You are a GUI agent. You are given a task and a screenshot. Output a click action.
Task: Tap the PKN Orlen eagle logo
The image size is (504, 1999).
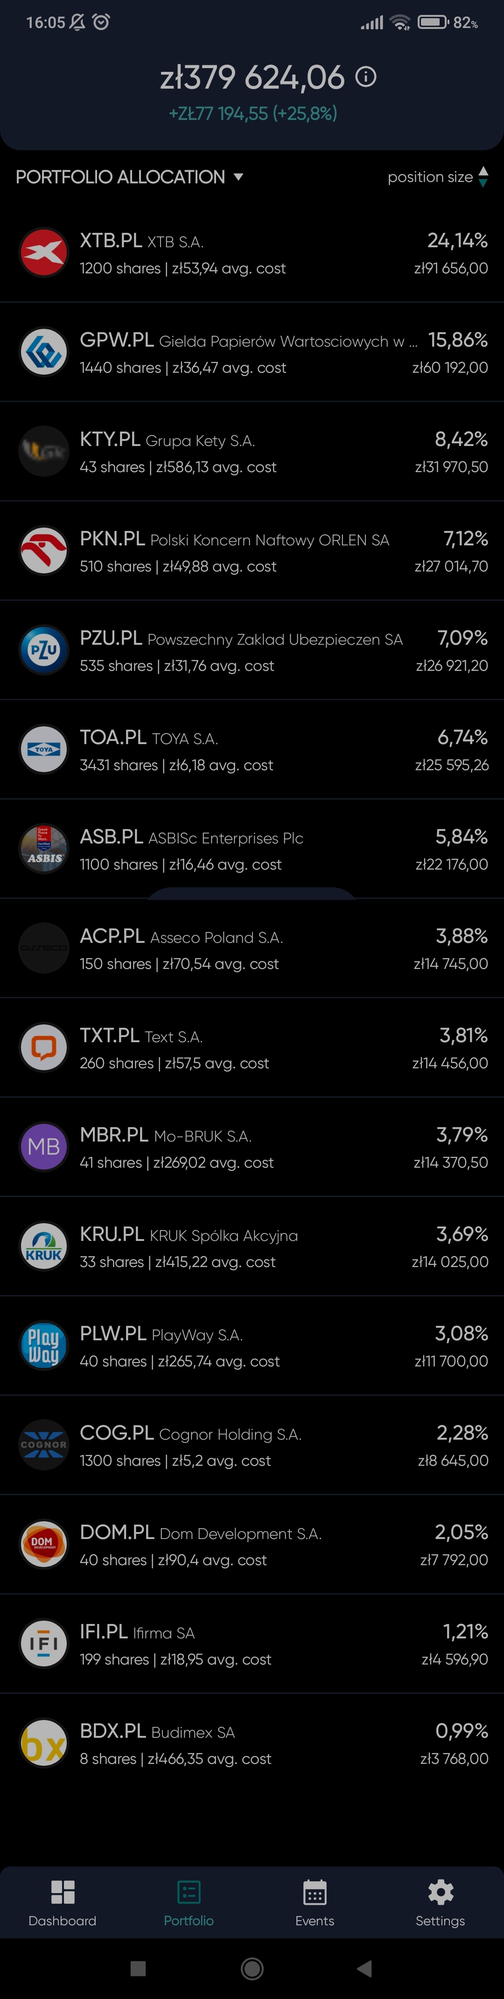[43, 550]
